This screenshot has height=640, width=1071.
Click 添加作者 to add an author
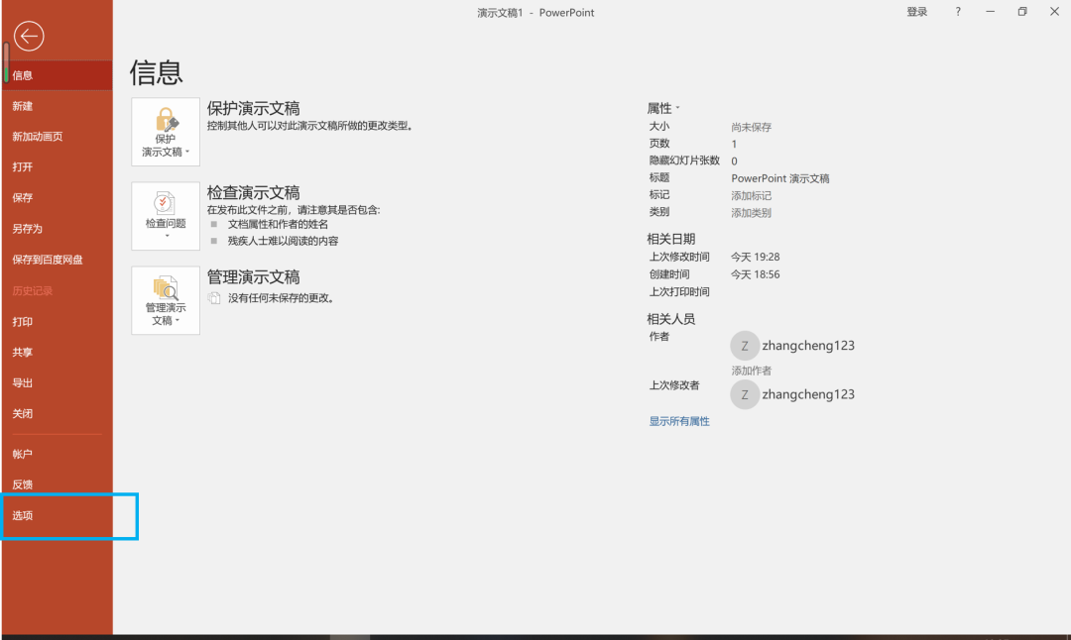point(752,371)
